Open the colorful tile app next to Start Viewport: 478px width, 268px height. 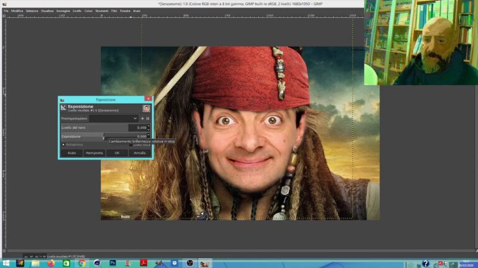point(21,263)
